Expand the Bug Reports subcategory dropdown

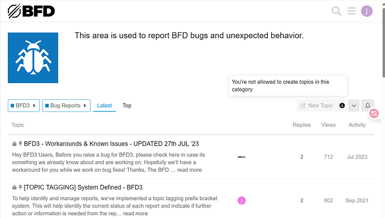(x=66, y=105)
